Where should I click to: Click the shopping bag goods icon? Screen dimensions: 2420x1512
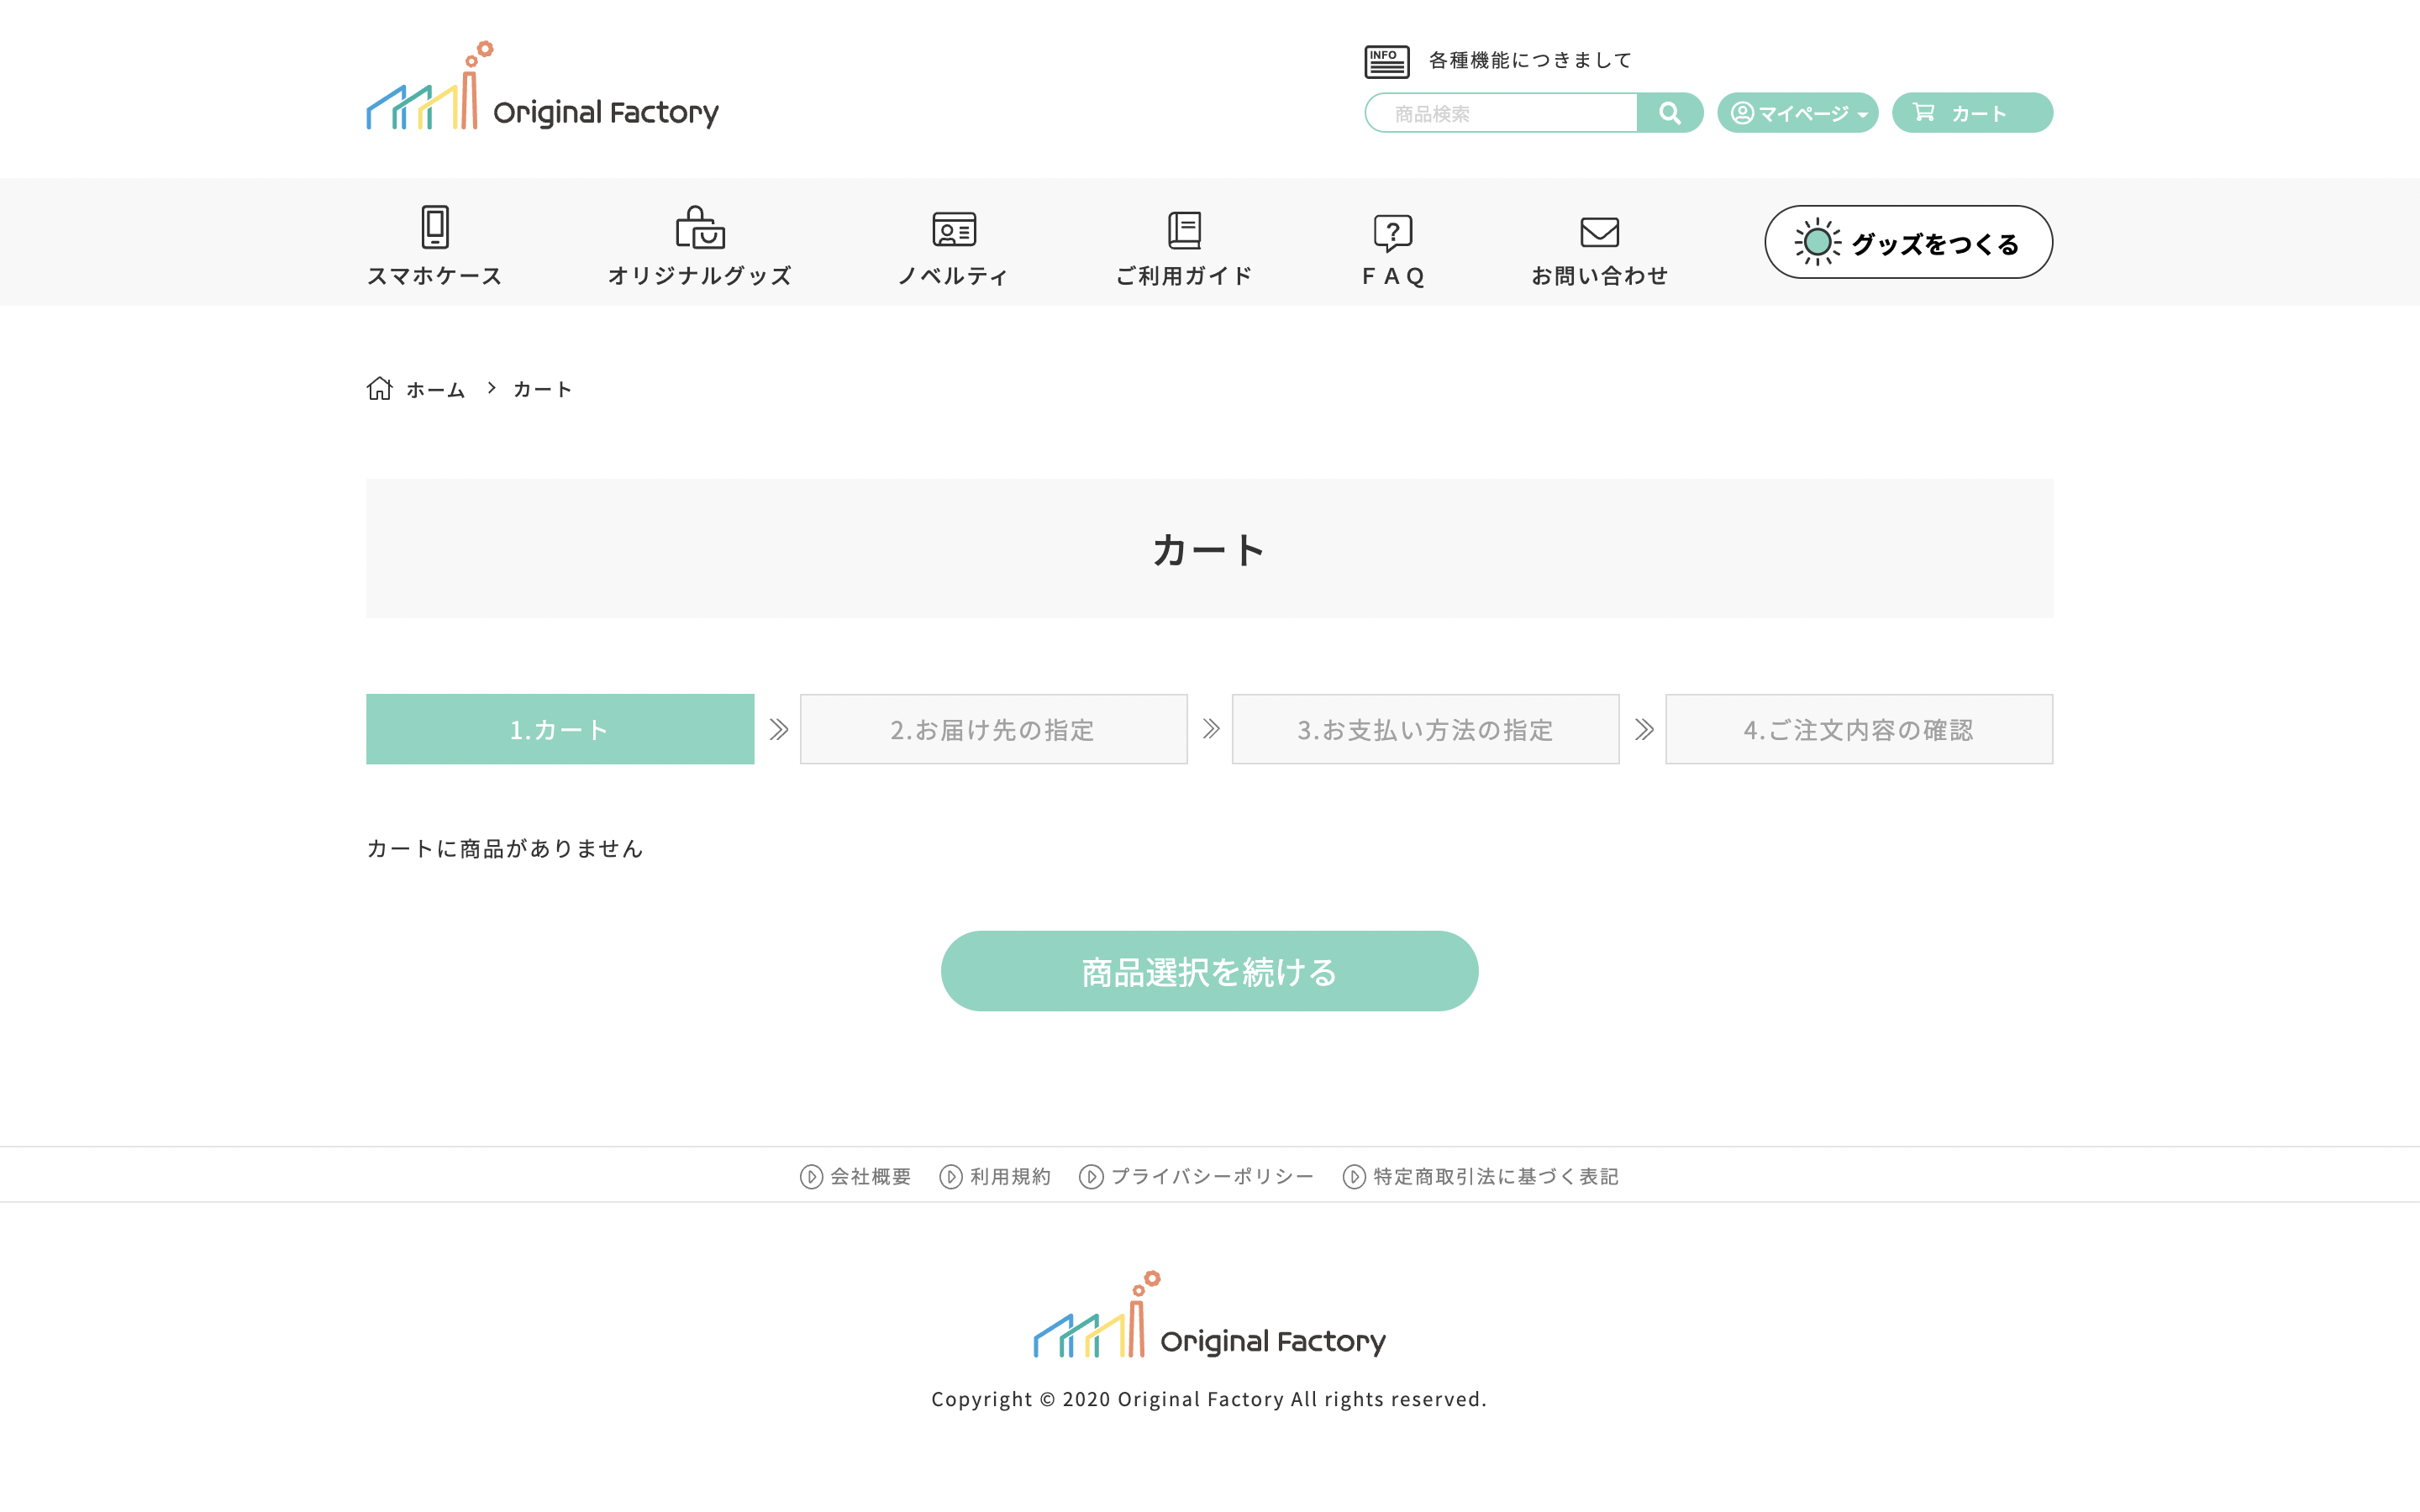pyautogui.click(x=700, y=227)
